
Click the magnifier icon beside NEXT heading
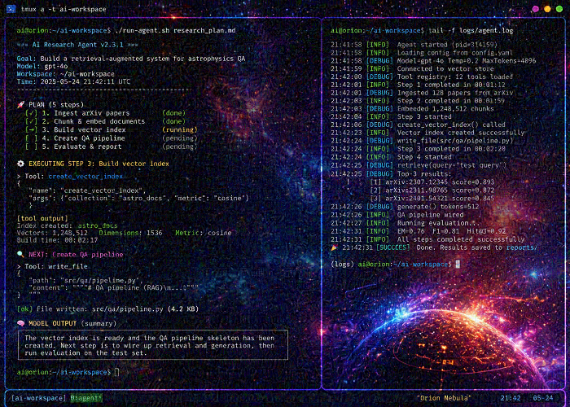click(20, 254)
